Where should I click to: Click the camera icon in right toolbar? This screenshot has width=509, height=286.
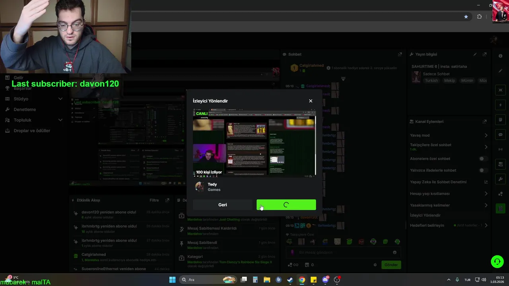tap(500, 164)
